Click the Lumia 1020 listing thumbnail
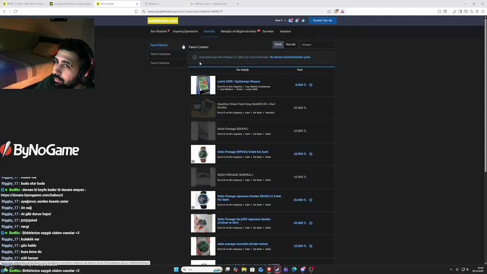 click(203, 85)
